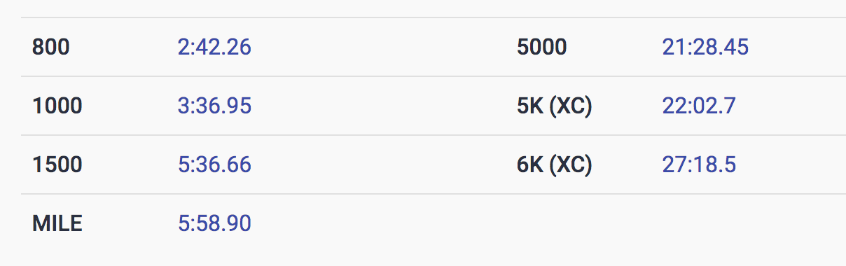The height and width of the screenshot is (266, 846).
Task: View the MILE time 5:58.90
Action: click(x=214, y=224)
